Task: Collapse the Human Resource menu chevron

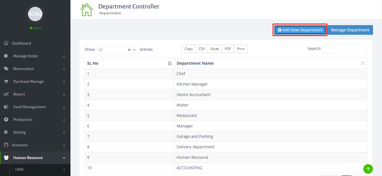Action: [64, 158]
